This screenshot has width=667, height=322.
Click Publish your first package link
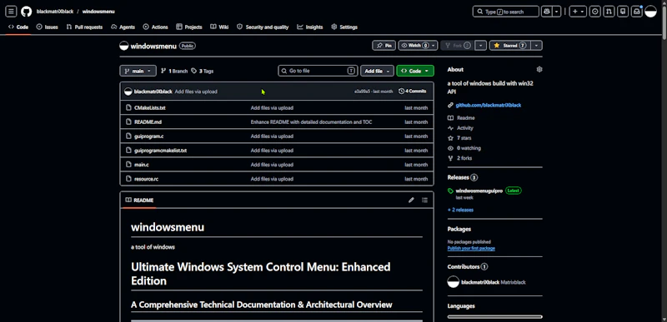[x=471, y=248]
